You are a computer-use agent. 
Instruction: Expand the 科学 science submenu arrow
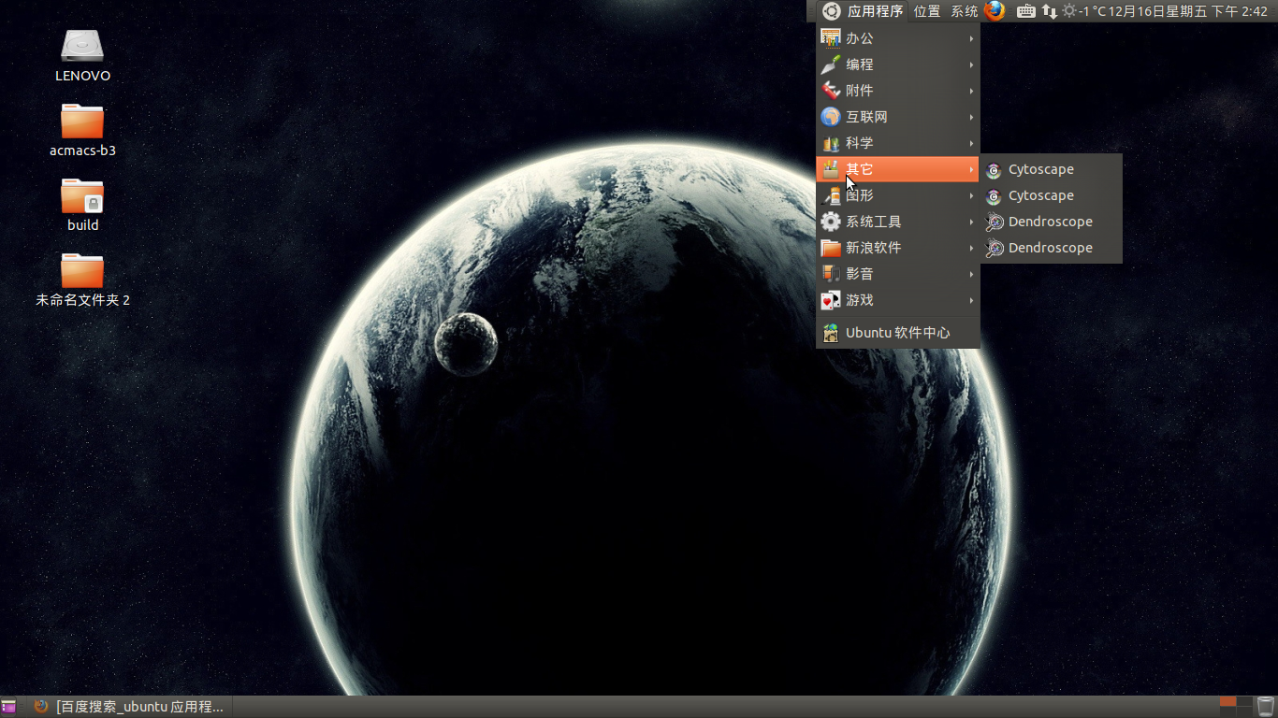(x=972, y=143)
